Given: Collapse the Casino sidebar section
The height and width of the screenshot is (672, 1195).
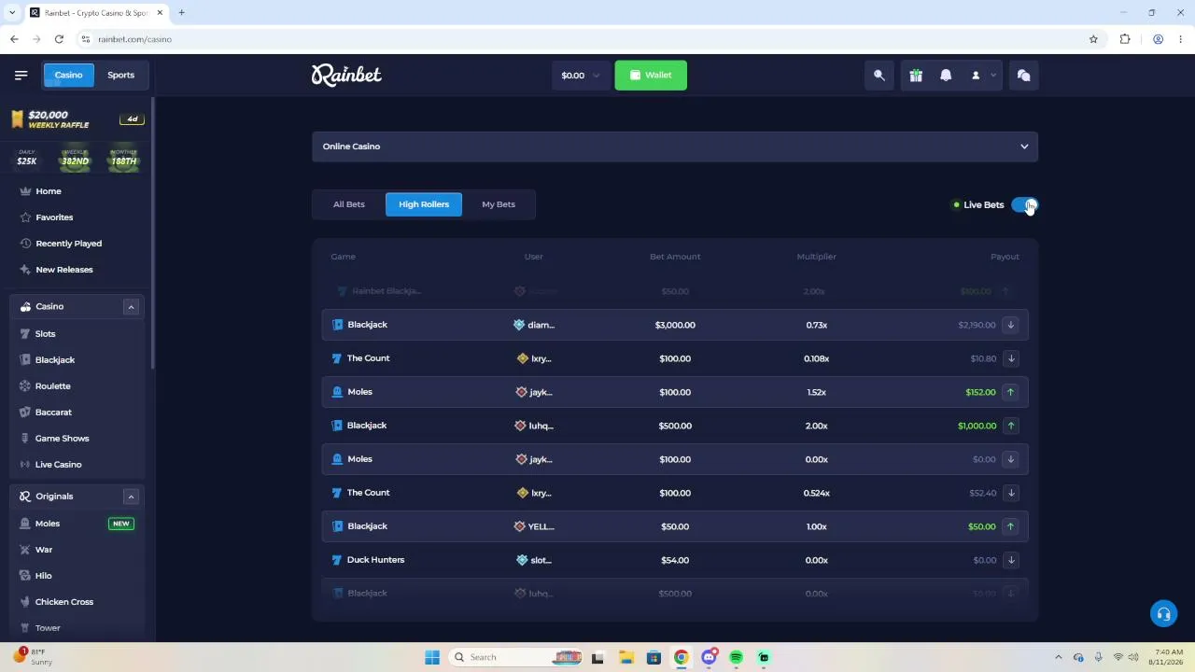Looking at the screenshot, I should tap(131, 307).
